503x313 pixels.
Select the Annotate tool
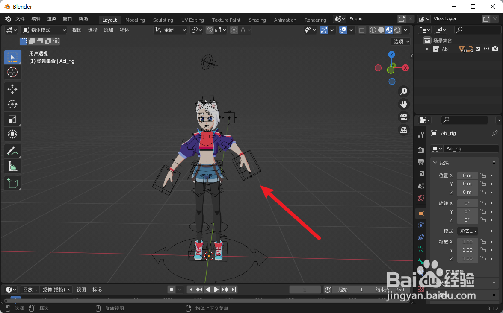coord(12,151)
